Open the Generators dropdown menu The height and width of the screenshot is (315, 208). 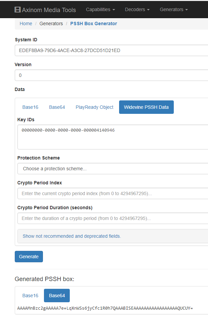[173, 9]
